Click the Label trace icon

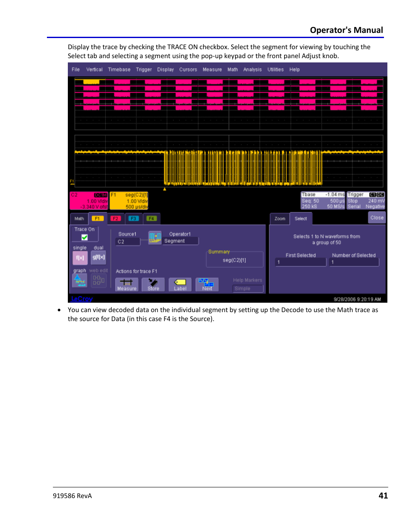[180, 284]
